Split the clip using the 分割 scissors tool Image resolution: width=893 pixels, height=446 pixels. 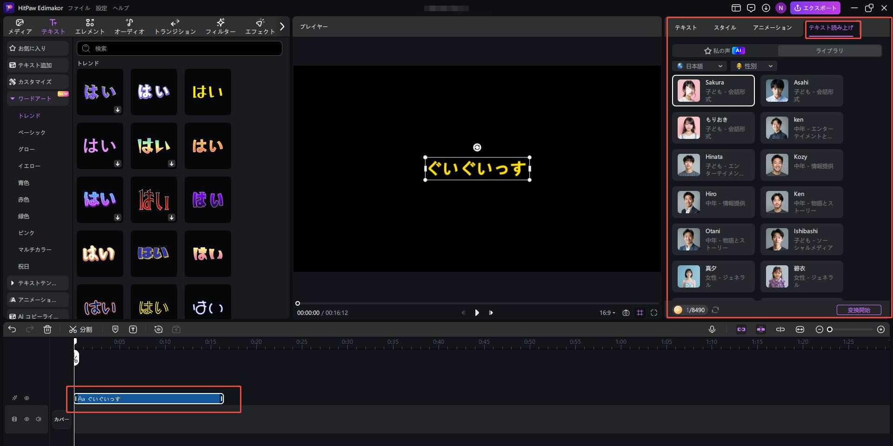tap(81, 329)
